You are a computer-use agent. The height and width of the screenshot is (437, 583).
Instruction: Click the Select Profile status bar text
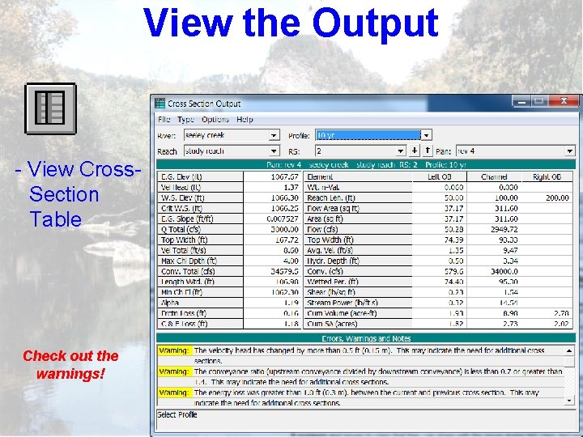click(x=177, y=414)
